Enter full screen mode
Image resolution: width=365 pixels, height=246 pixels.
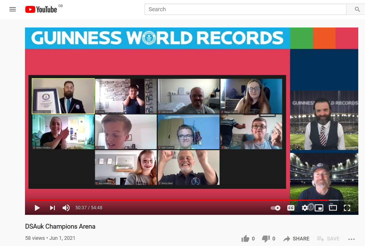pyautogui.click(x=347, y=208)
